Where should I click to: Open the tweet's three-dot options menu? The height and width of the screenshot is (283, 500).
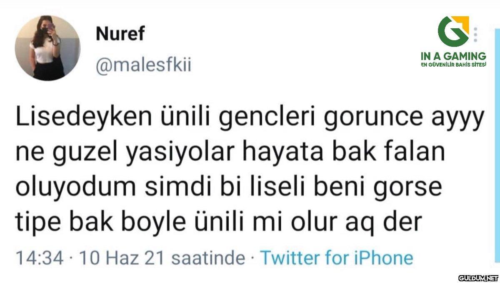(x=476, y=35)
